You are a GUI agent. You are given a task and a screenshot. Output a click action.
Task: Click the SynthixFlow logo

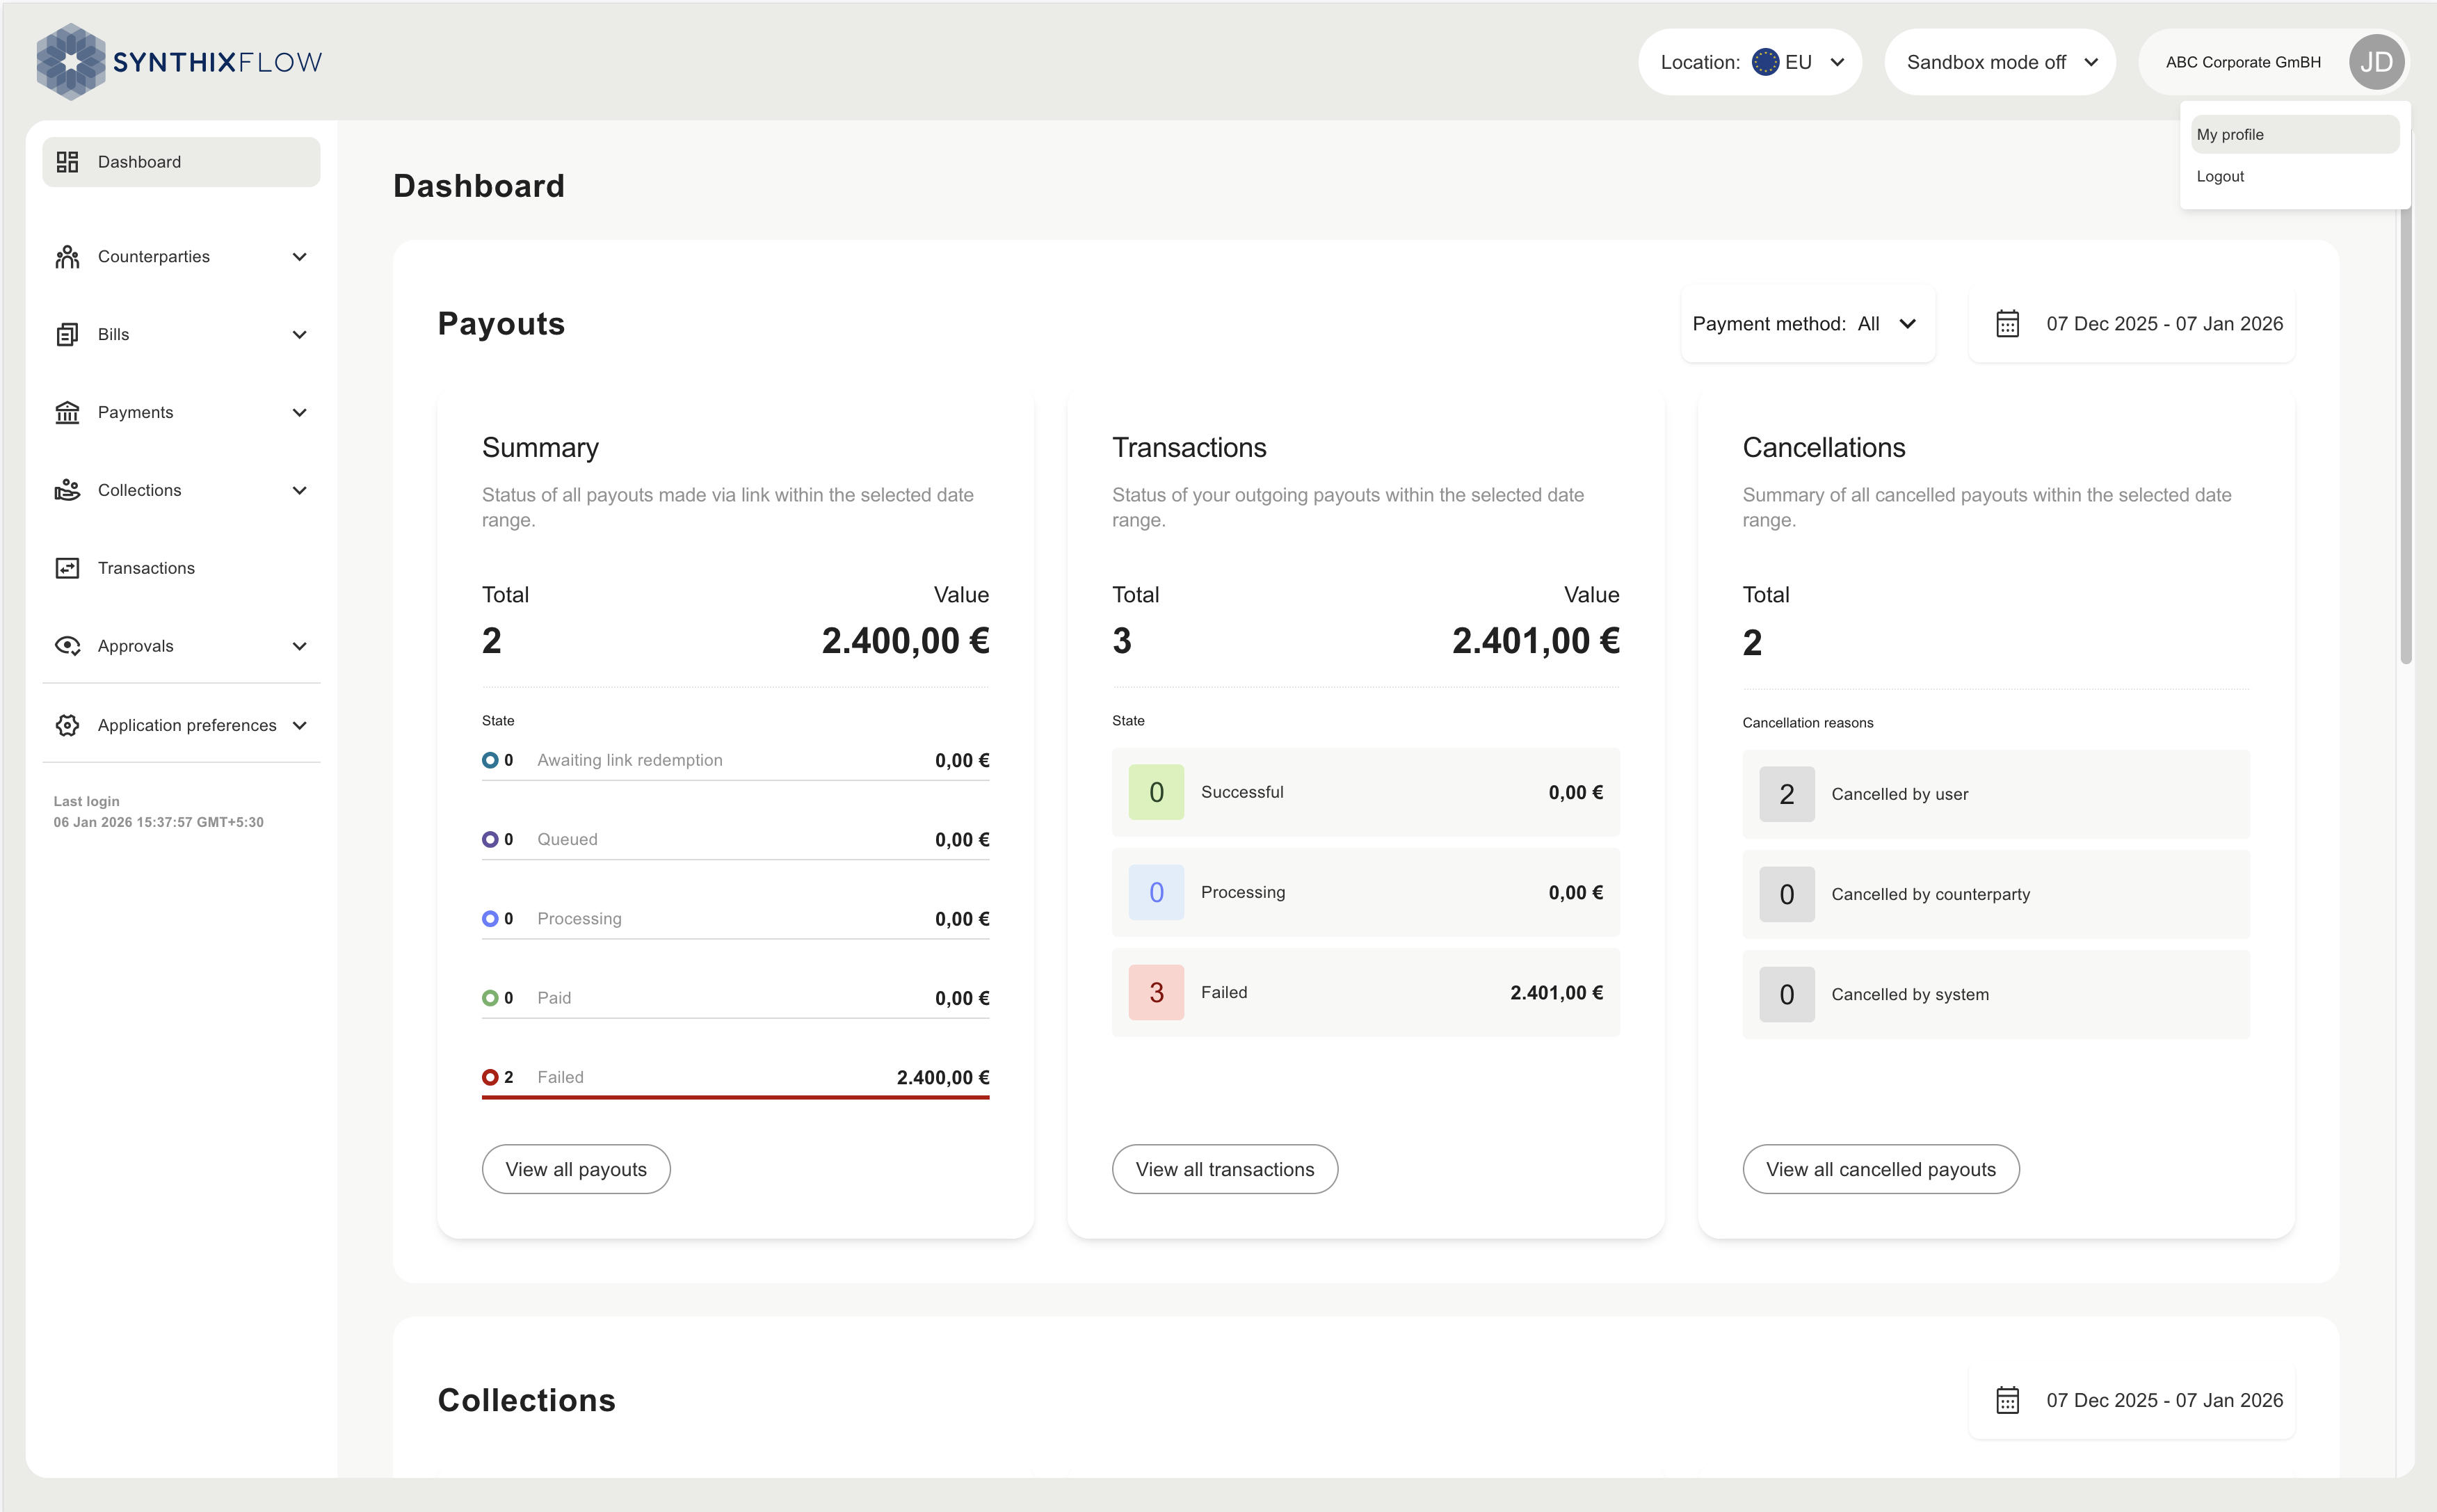179,62
